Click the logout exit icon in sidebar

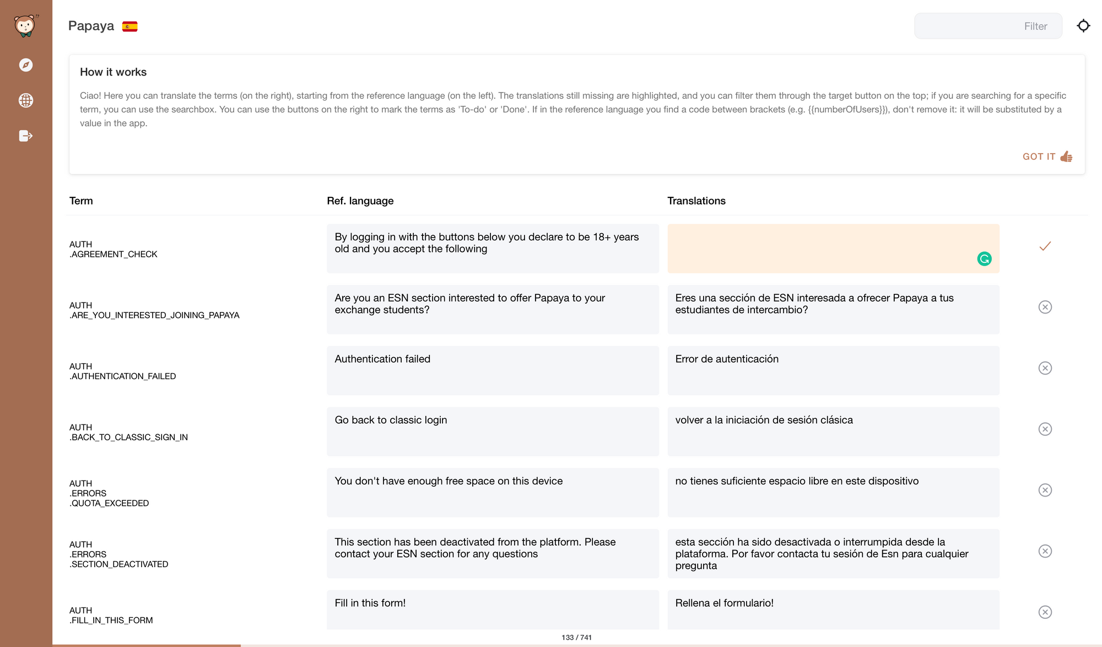26,136
